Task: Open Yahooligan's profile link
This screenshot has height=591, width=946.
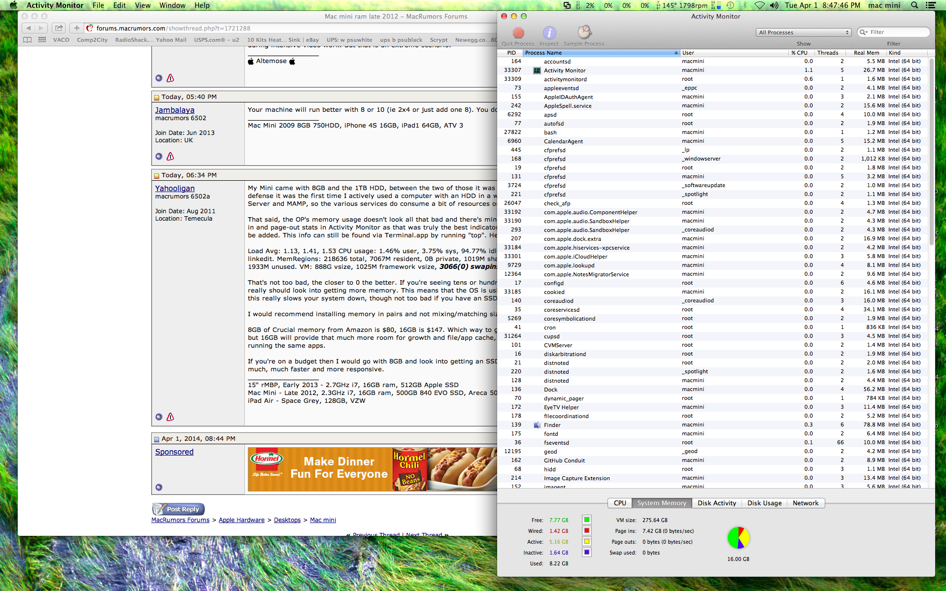Action: pyautogui.click(x=175, y=189)
